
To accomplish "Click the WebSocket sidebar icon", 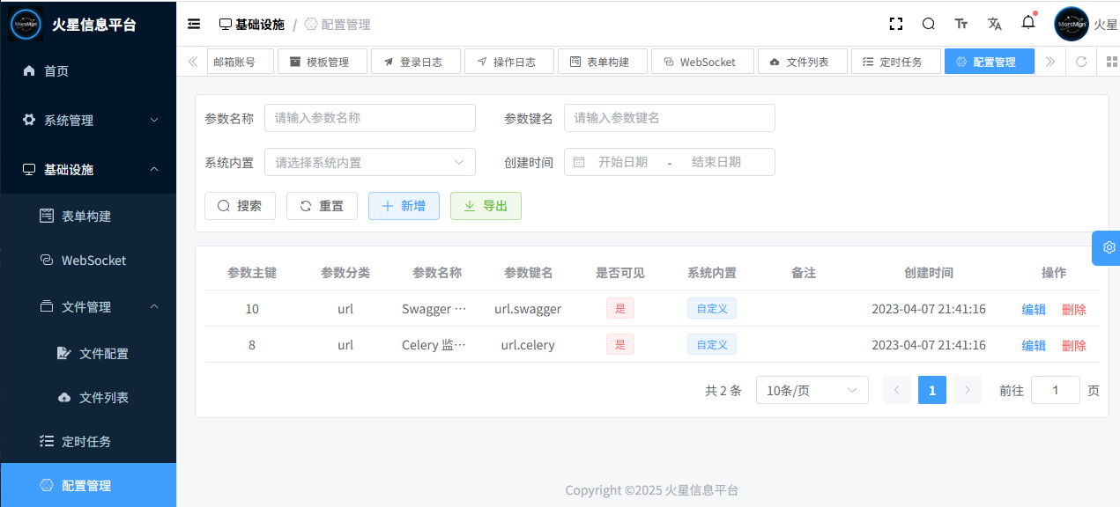I will (x=47, y=260).
